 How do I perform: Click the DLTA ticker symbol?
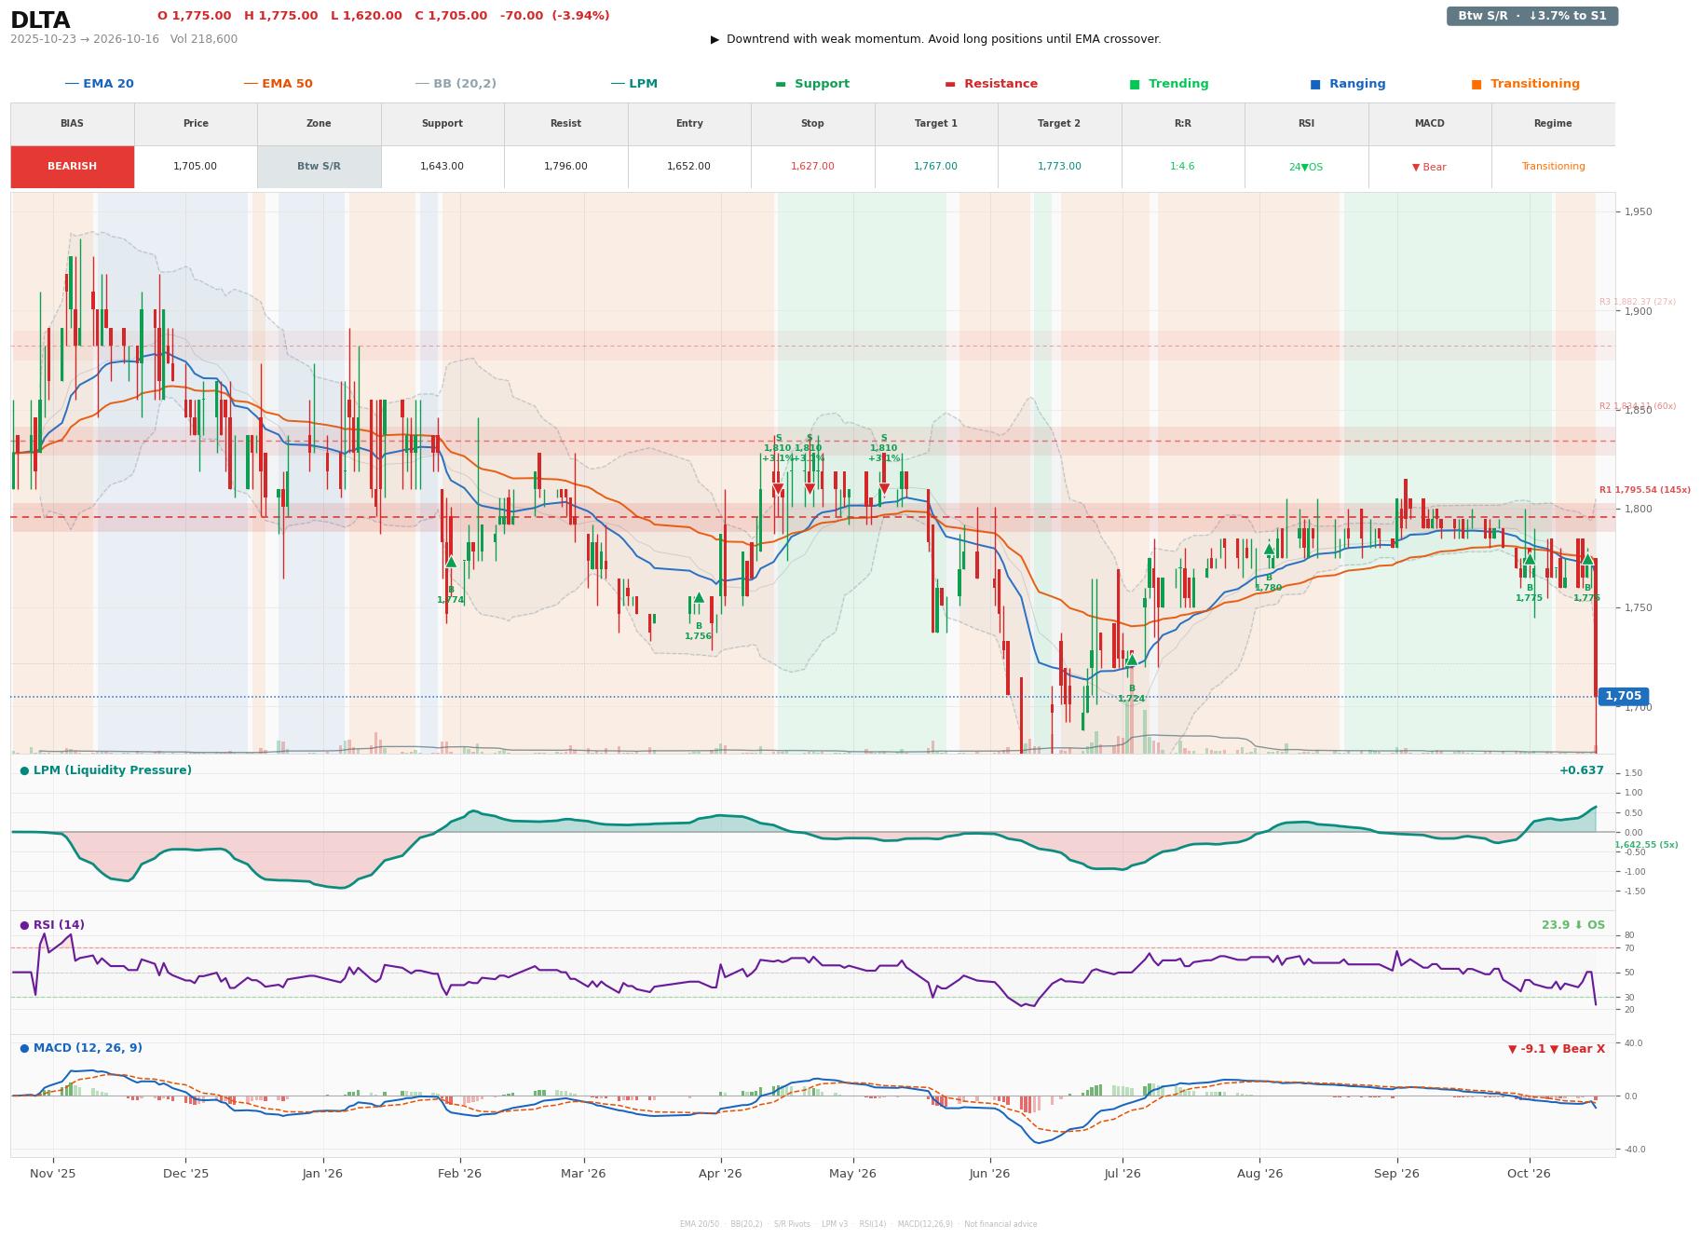click(x=40, y=20)
